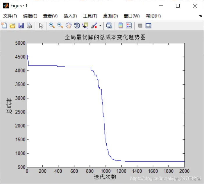This screenshot has height=184, width=204.
Task: Click the dock figure arrow in menu bar
Action: click(x=201, y=16)
